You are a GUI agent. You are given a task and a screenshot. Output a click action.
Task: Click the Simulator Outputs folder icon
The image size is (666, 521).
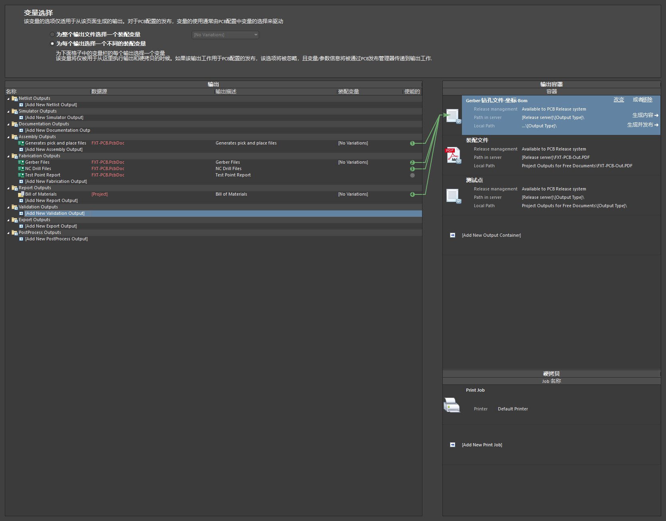15,111
